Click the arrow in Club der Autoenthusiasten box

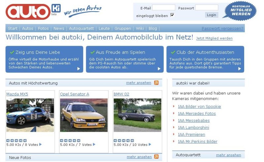coord(240,69)
